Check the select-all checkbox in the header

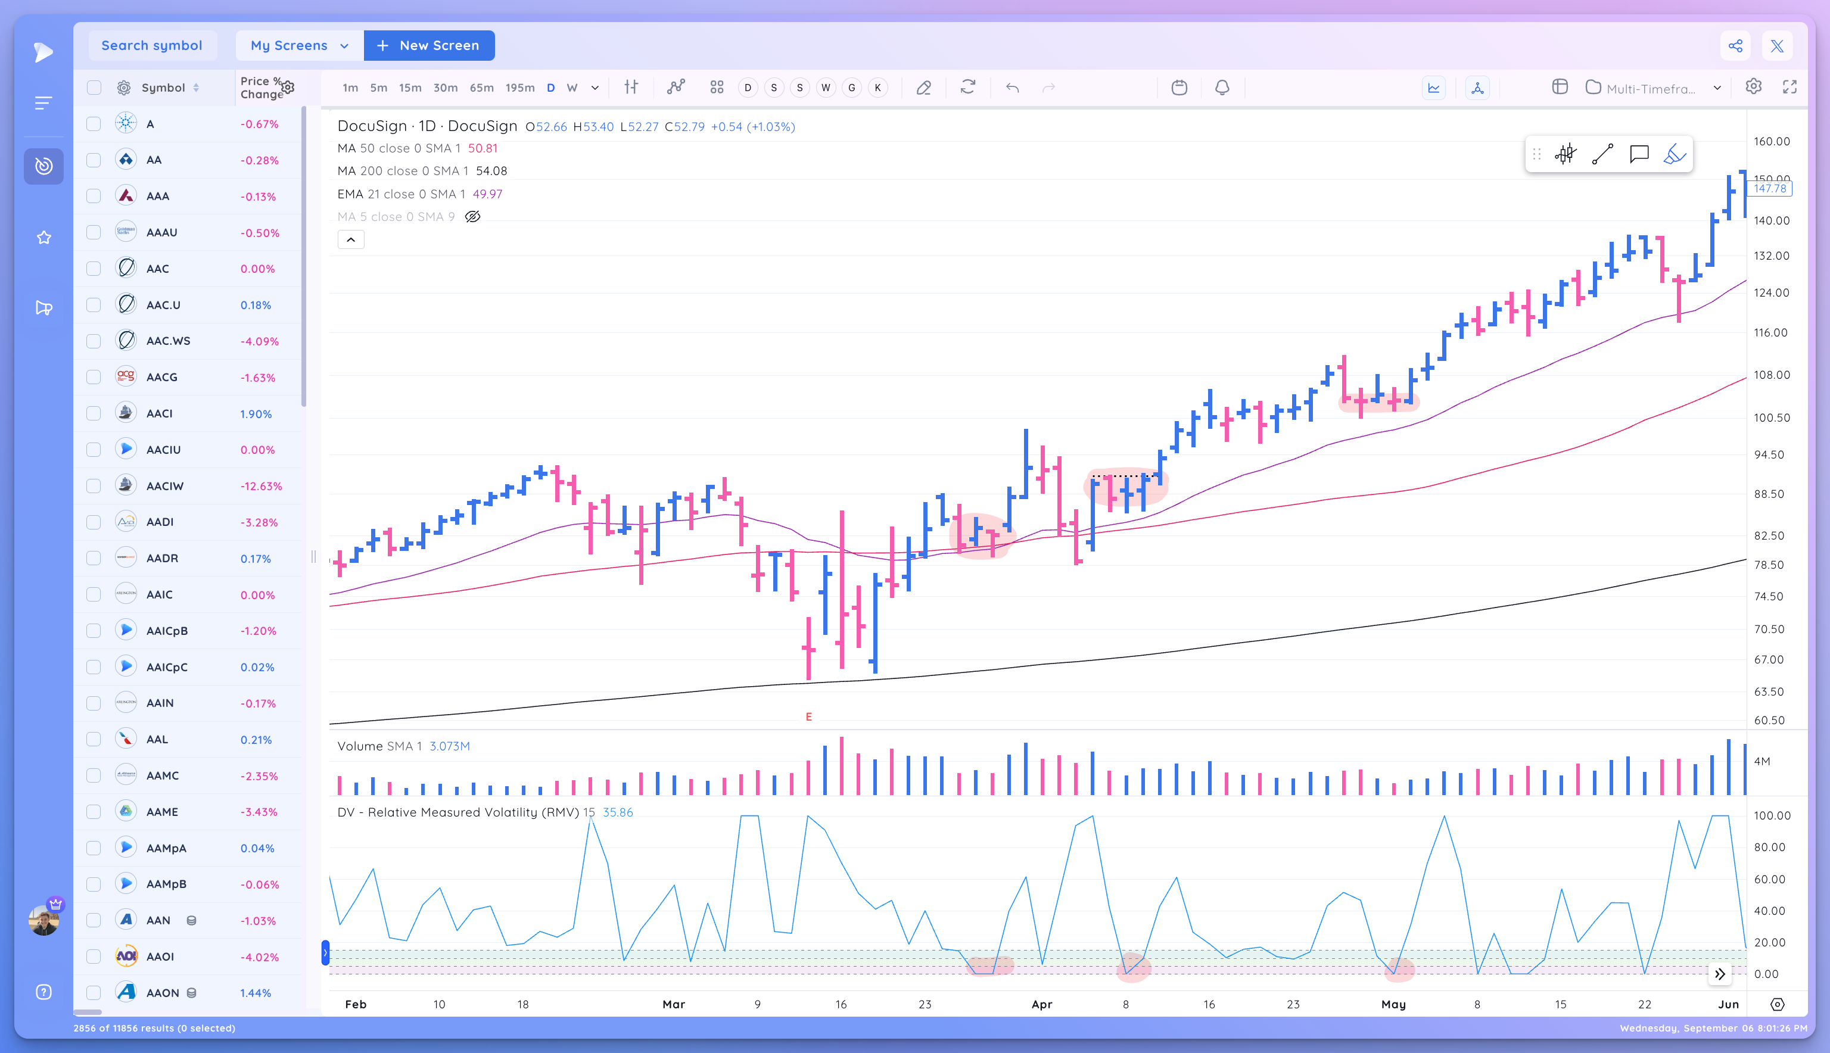(x=94, y=87)
